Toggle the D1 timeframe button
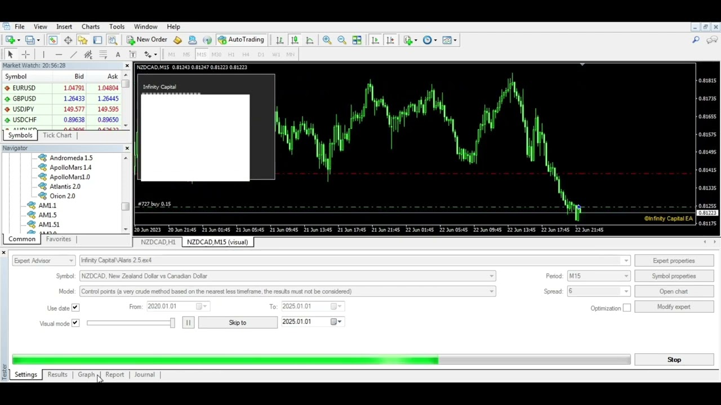721x405 pixels. (261, 55)
